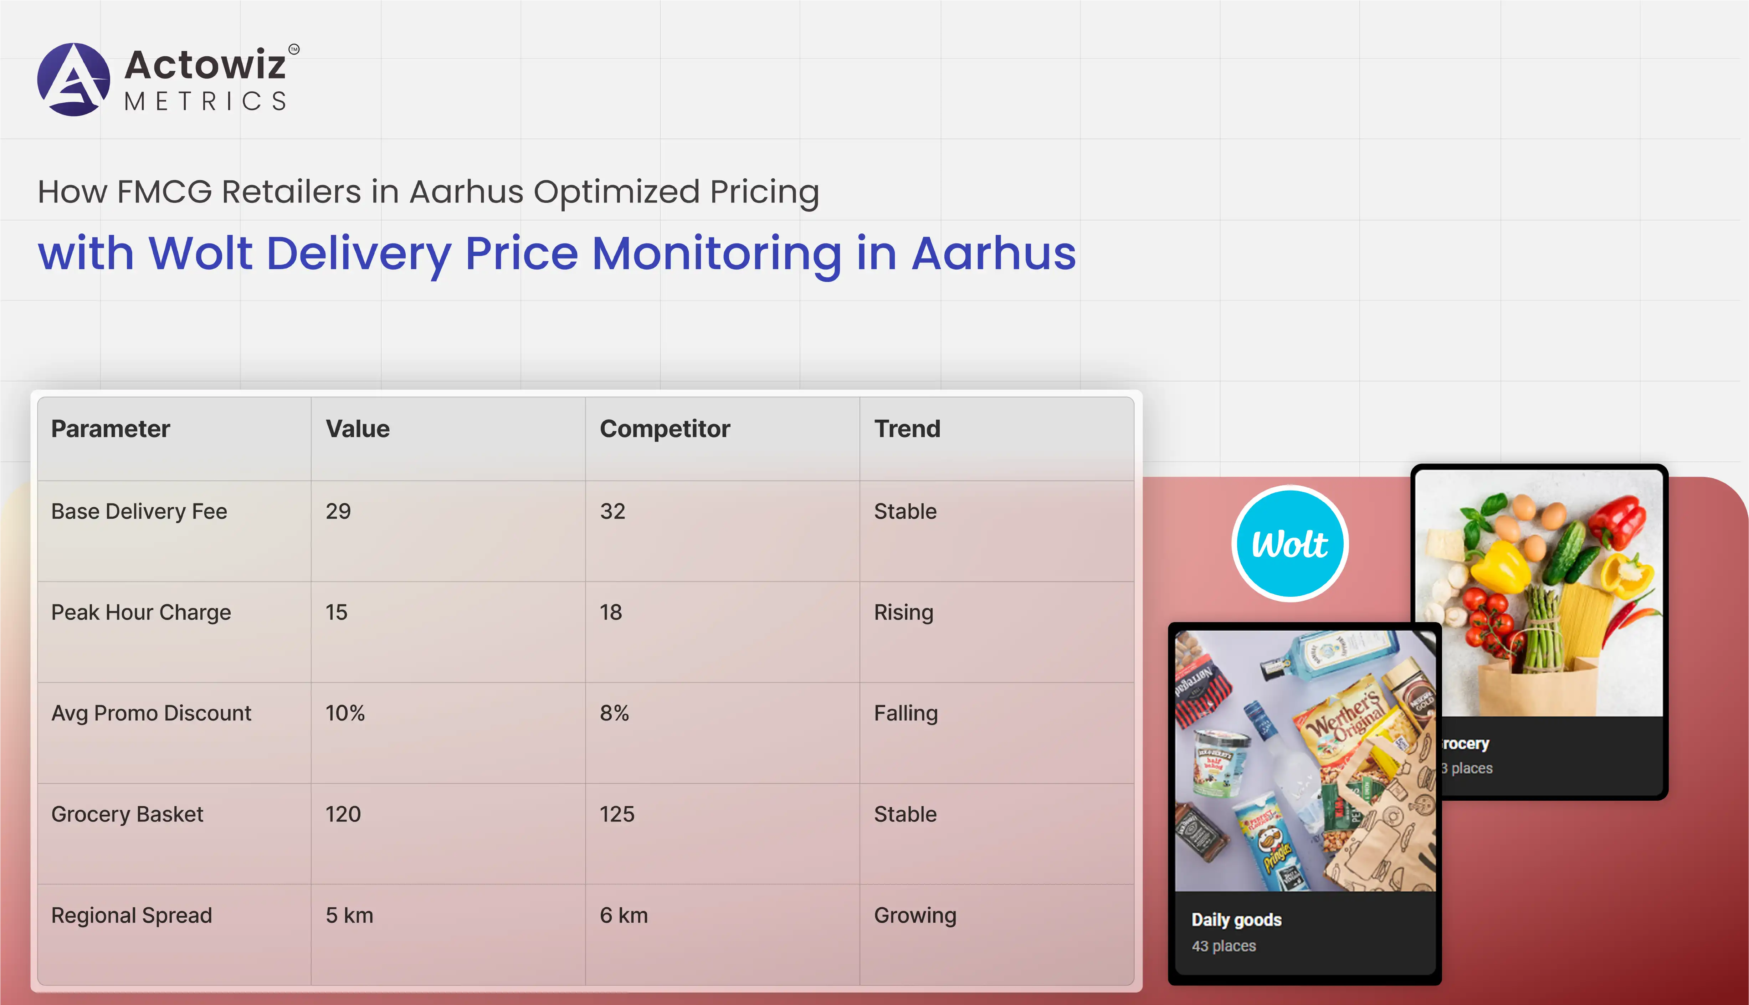Click the blue Wolt Delivery Price Monitoring headline
This screenshot has height=1005, width=1749.
(556, 253)
